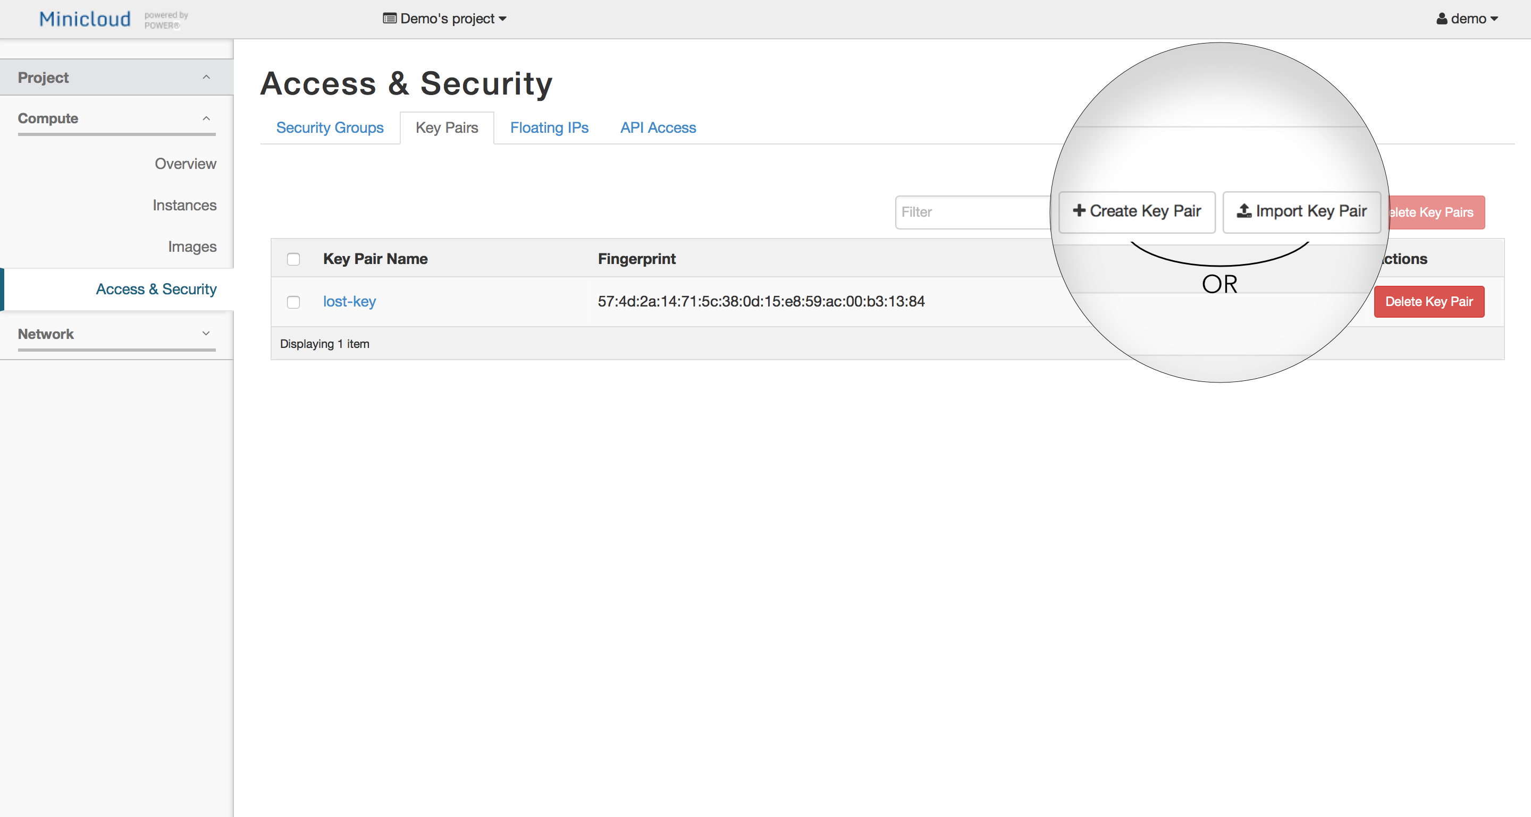Click the upload icon on Import Key Pair

pos(1244,211)
